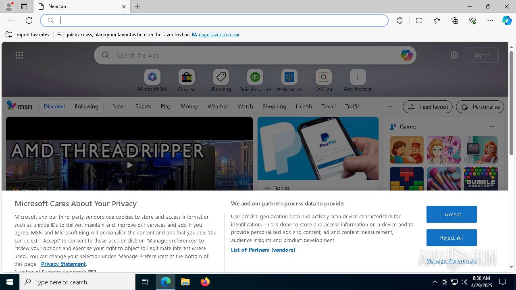Screen dimensions: 516x290
Task: Toggle split screen view
Action: pyautogui.click(x=419, y=21)
